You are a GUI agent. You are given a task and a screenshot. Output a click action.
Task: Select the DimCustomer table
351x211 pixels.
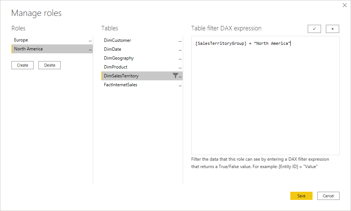coord(118,40)
